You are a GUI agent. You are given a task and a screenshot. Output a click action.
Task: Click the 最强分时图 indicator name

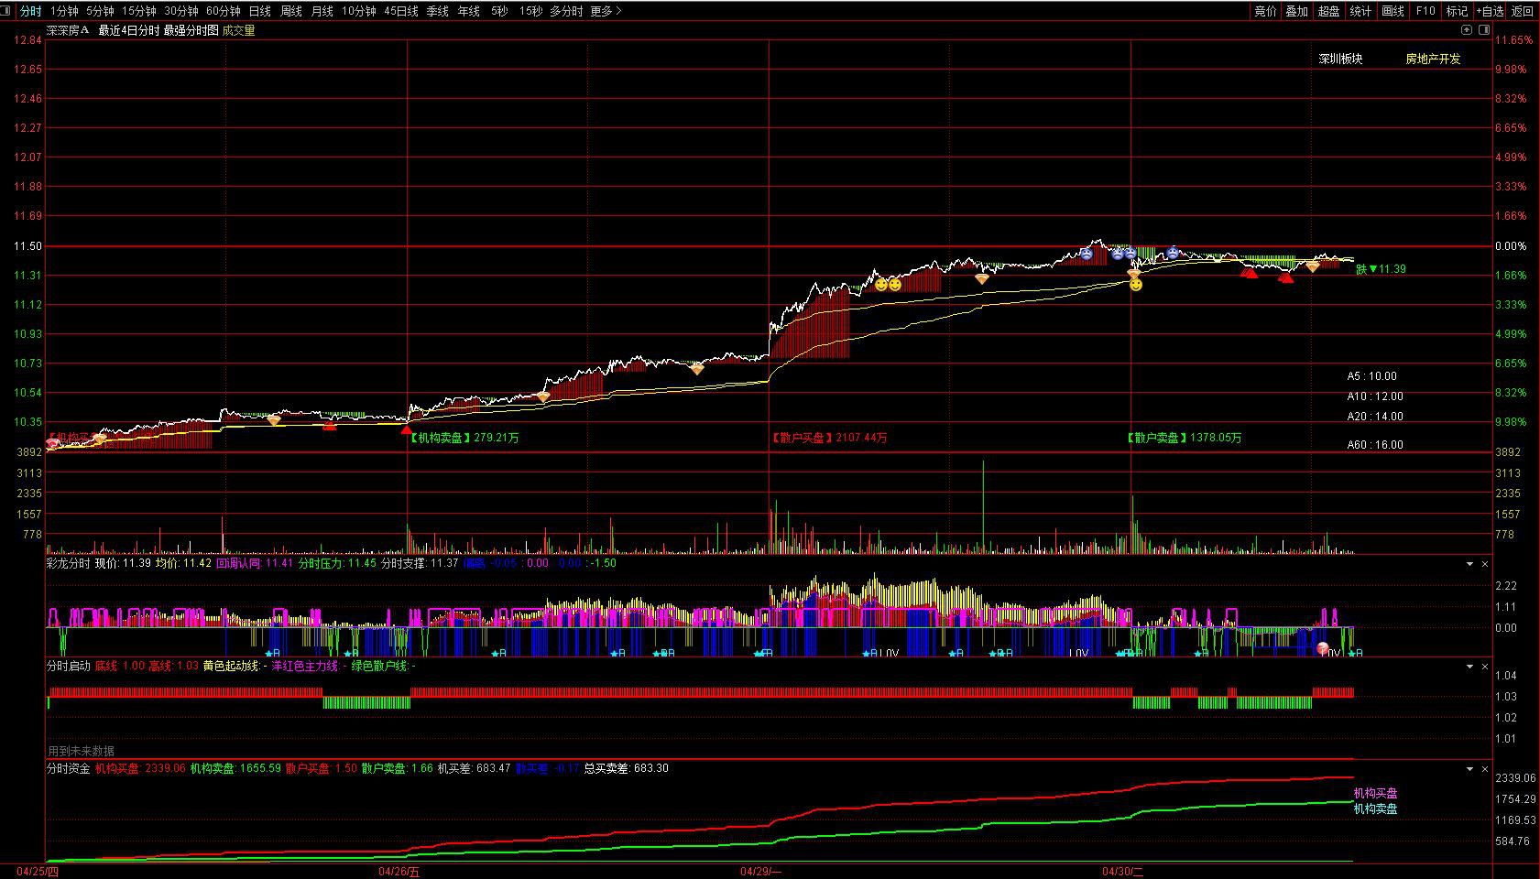pyautogui.click(x=191, y=30)
